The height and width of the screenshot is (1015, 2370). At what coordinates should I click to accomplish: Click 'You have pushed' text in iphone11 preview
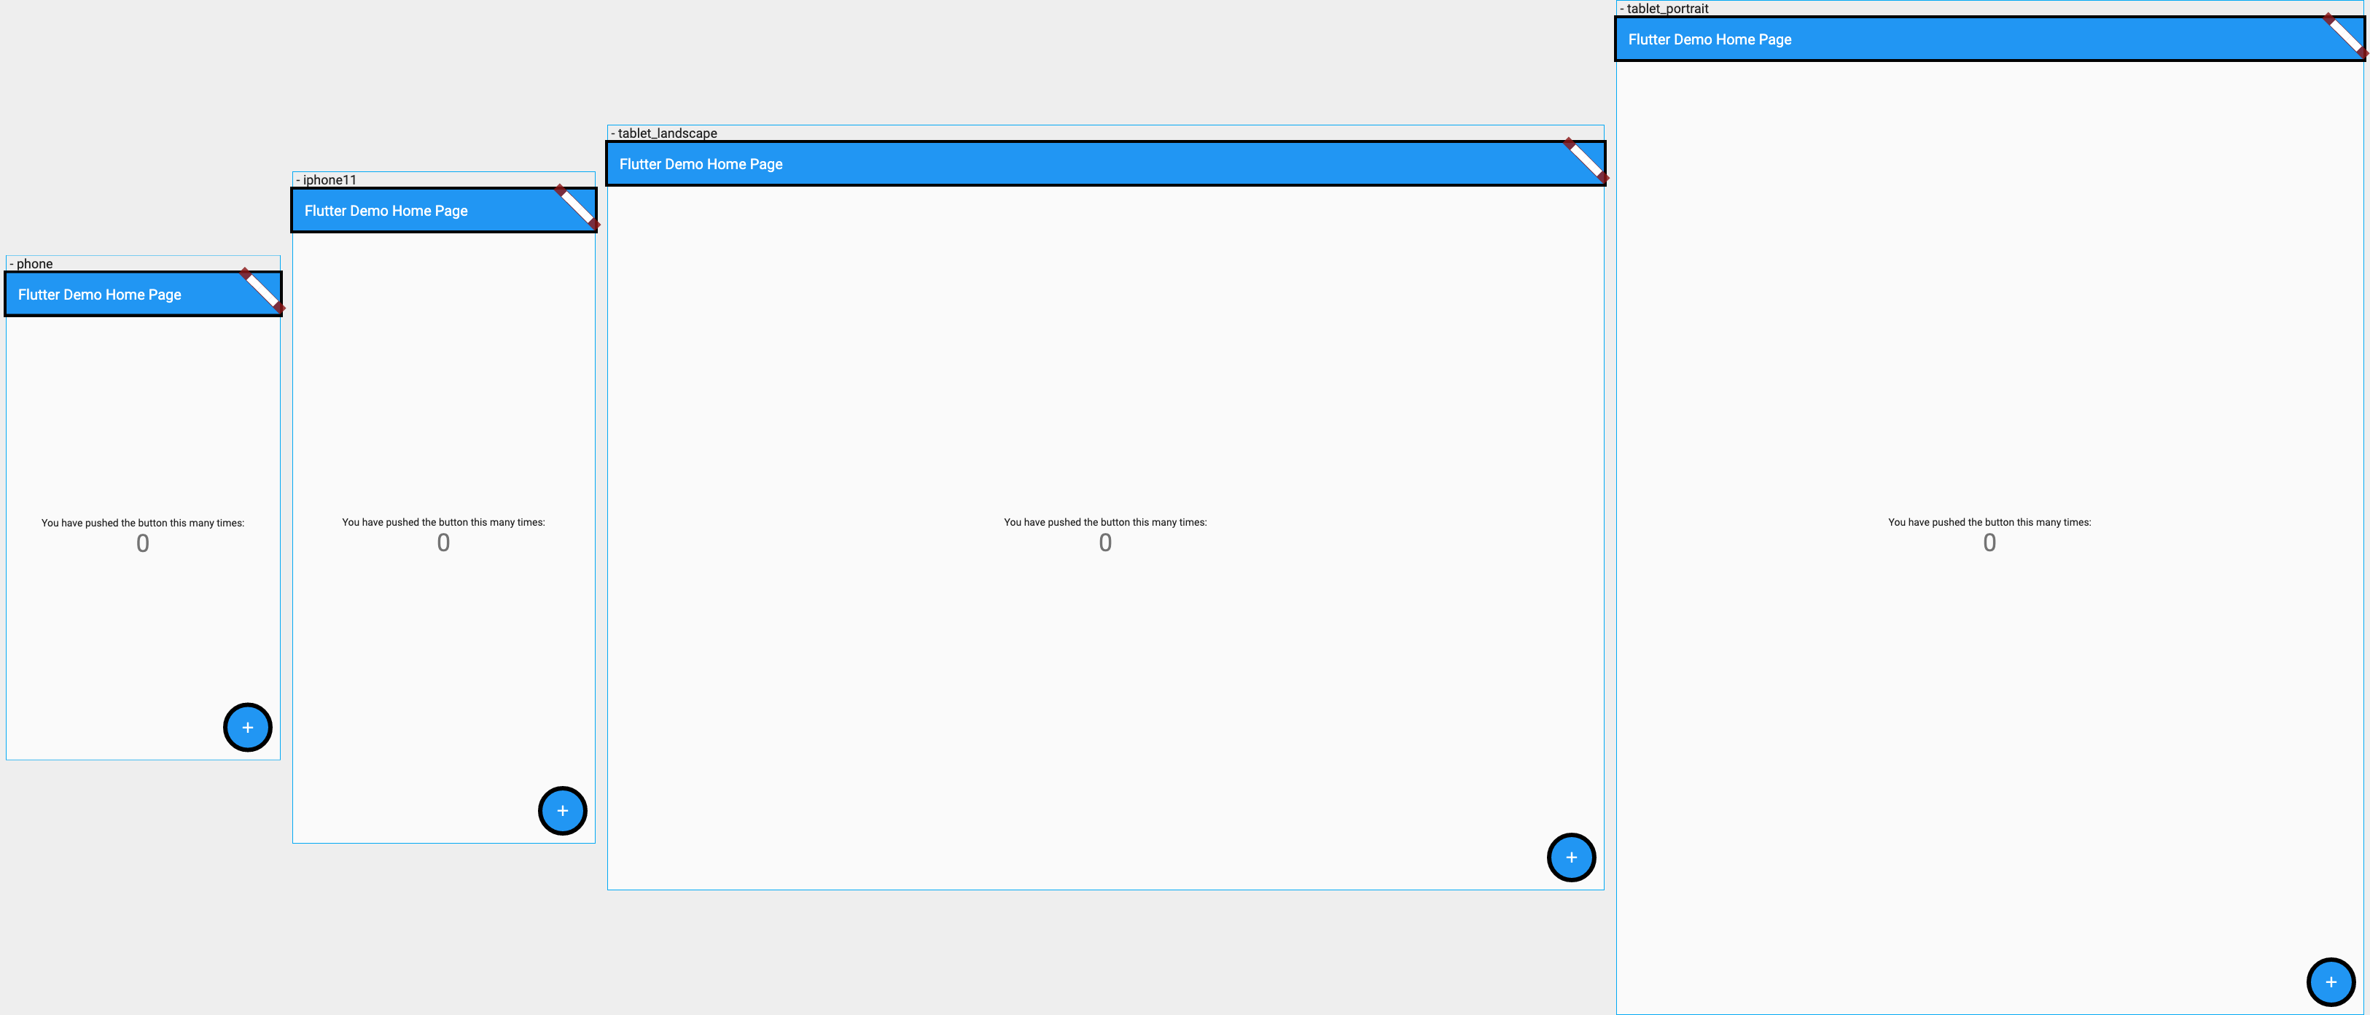(x=443, y=522)
